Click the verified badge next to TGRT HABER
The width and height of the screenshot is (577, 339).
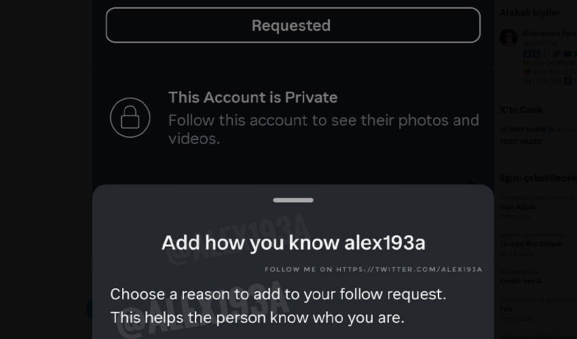point(552,129)
